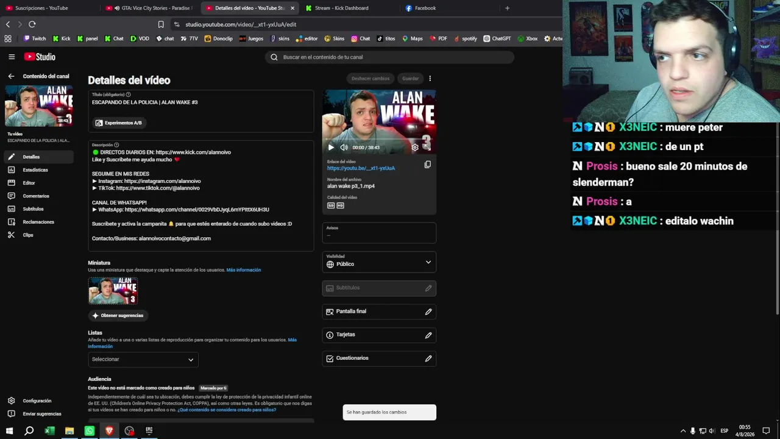The height and width of the screenshot is (439, 780).
Task: Edit Cuestionarios with pencil icon
Action: [428, 359]
